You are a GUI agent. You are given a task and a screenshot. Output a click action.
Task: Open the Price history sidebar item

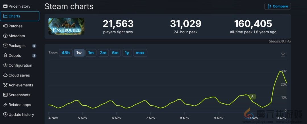point(19,6)
